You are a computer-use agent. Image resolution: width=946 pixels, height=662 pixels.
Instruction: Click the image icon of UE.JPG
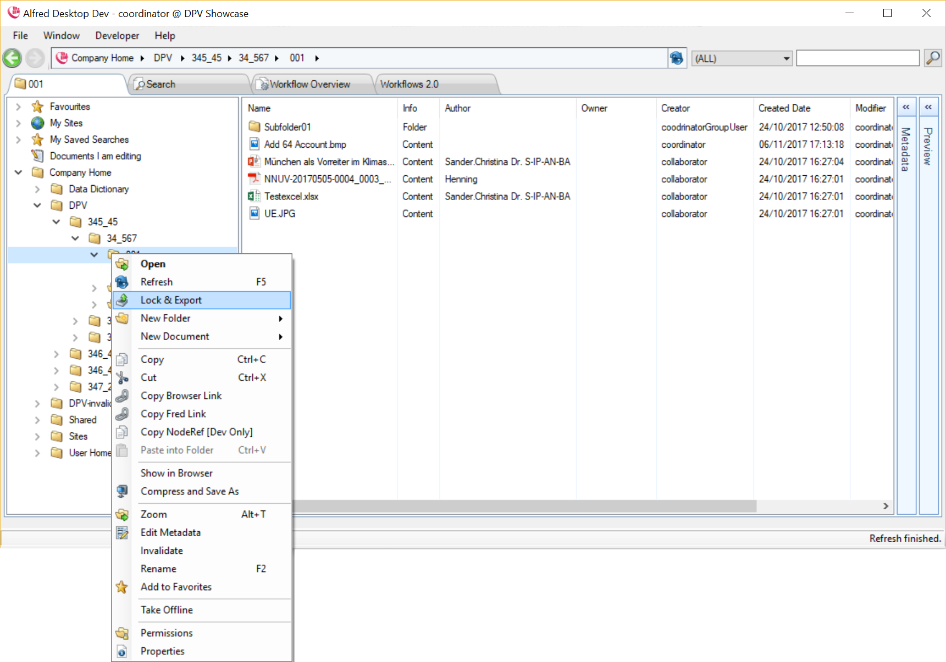pos(254,214)
